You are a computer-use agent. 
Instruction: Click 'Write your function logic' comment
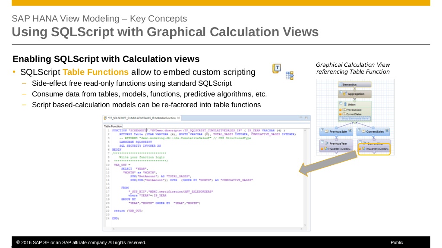pos(142,157)
